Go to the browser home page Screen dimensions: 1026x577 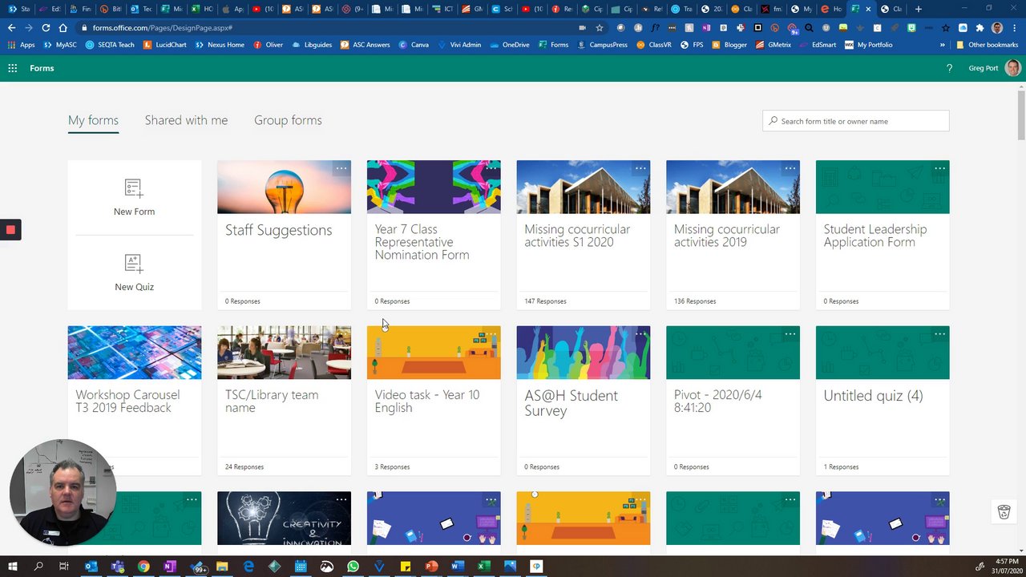pyautogui.click(x=63, y=28)
